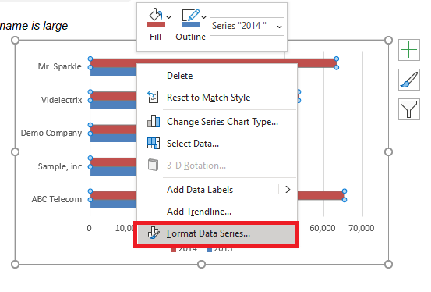Open Chart Elements plus button
Image resolution: width=431 pixels, height=292 pixels.
point(409,50)
